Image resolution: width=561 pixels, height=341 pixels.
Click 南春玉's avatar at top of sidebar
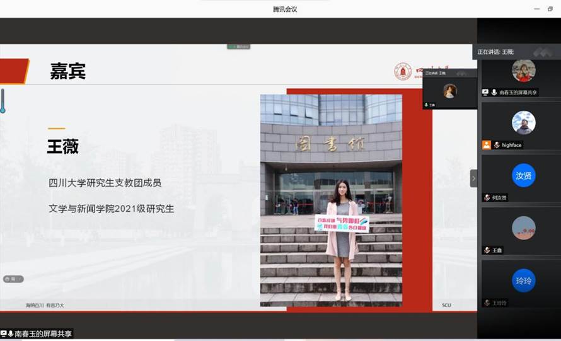click(x=523, y=70)
